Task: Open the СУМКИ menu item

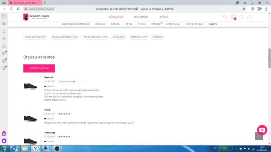Action: [x=142, y=24]
